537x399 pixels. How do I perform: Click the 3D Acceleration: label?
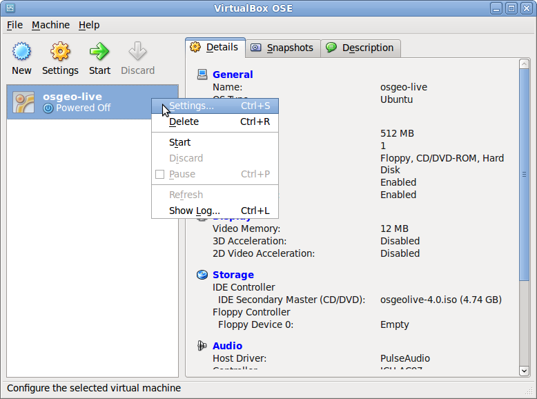[249, 241]
